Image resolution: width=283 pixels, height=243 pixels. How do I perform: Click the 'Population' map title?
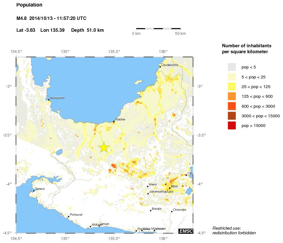point(29,5)
